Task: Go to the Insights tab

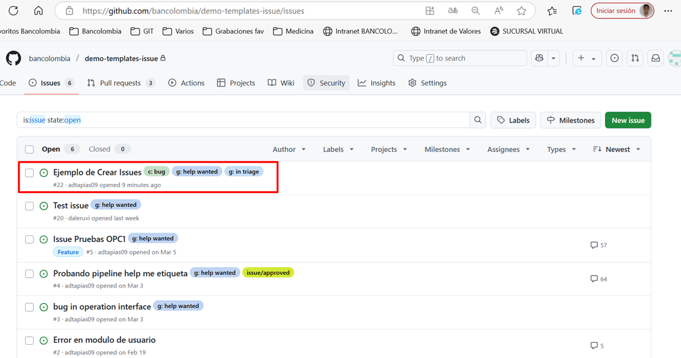Action: [x=377, y=83]
